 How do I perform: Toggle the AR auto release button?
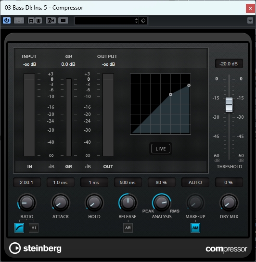click(128, 228)
